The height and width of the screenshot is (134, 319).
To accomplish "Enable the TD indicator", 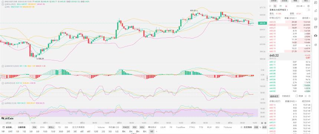I will (x=59, y=127).
